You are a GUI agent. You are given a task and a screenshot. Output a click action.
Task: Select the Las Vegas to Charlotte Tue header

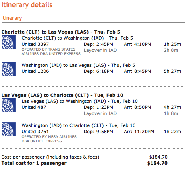(x=62, y=95)
